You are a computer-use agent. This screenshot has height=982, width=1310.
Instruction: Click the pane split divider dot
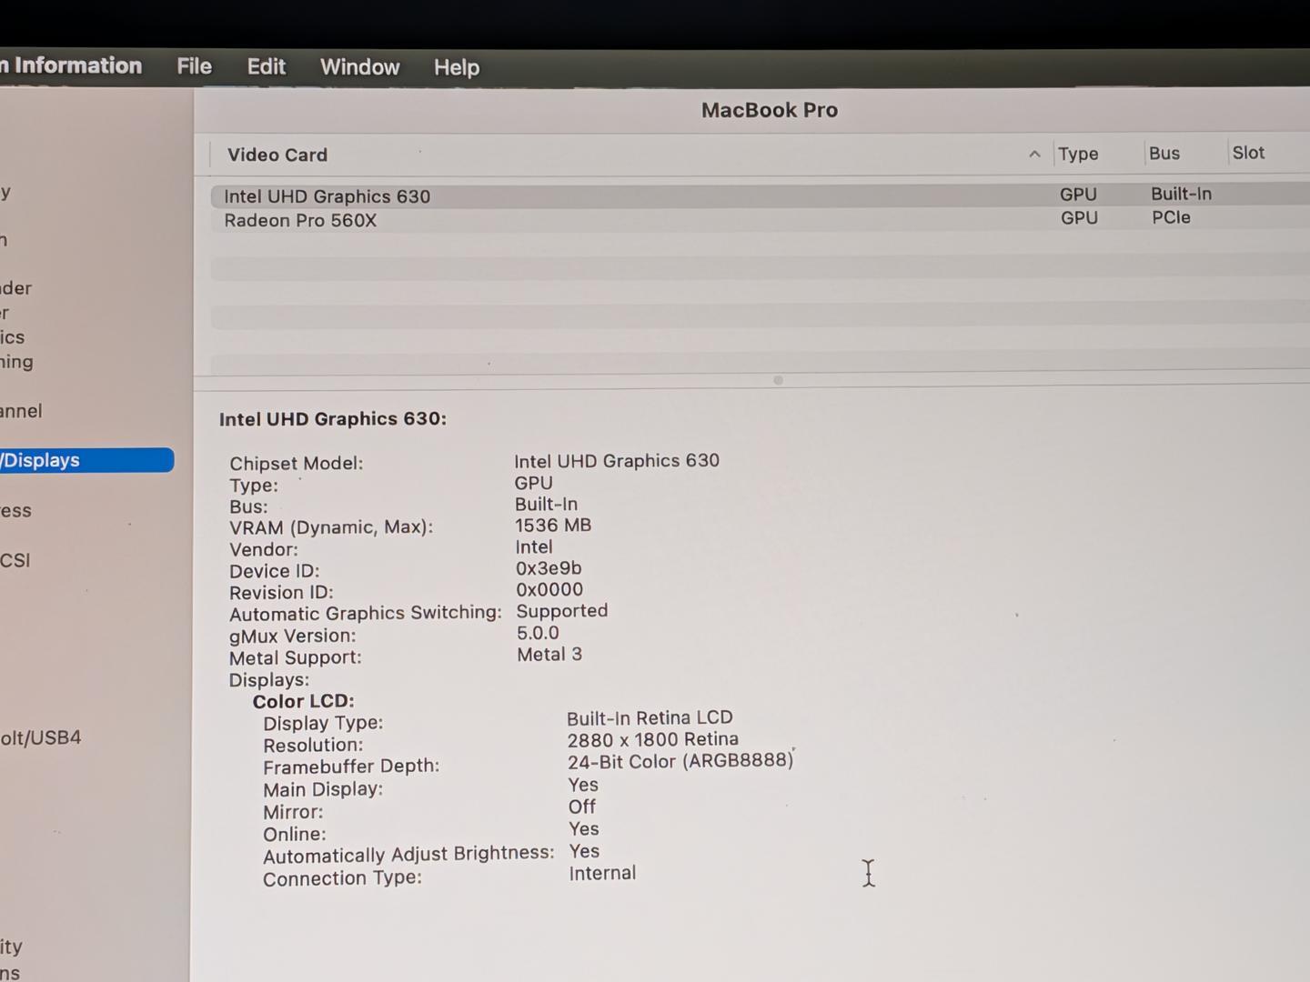[778, 380]
